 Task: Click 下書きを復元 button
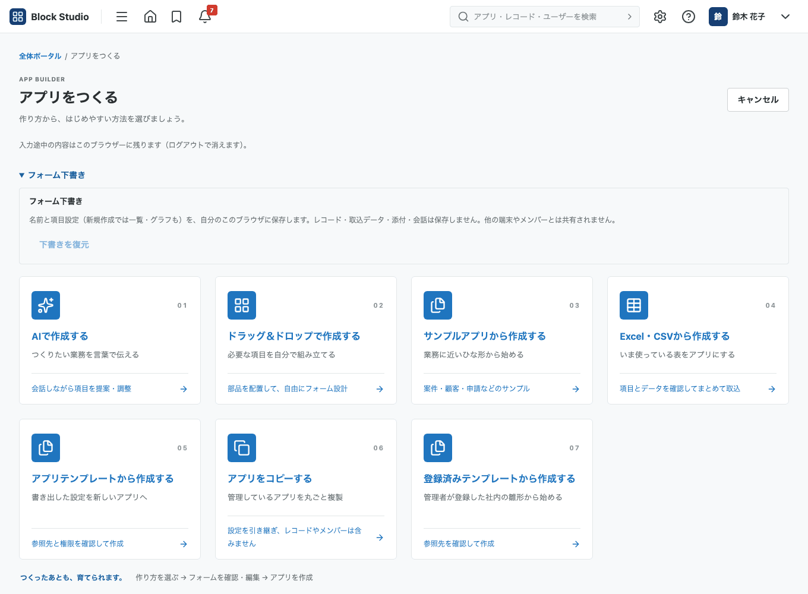coord(64,245)
